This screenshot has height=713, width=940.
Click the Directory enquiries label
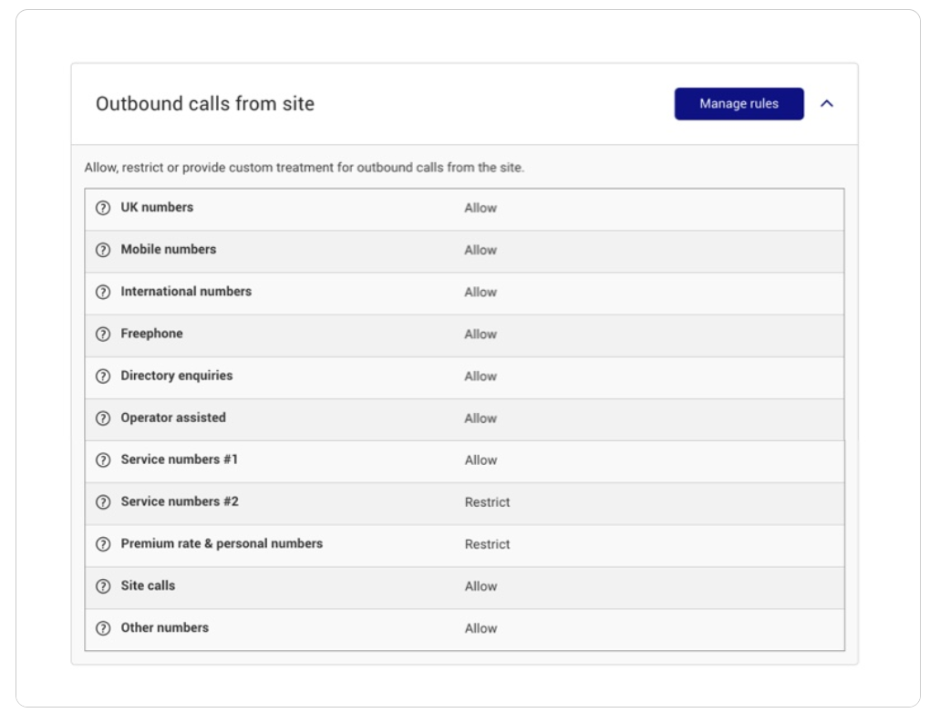click(177, 376)
